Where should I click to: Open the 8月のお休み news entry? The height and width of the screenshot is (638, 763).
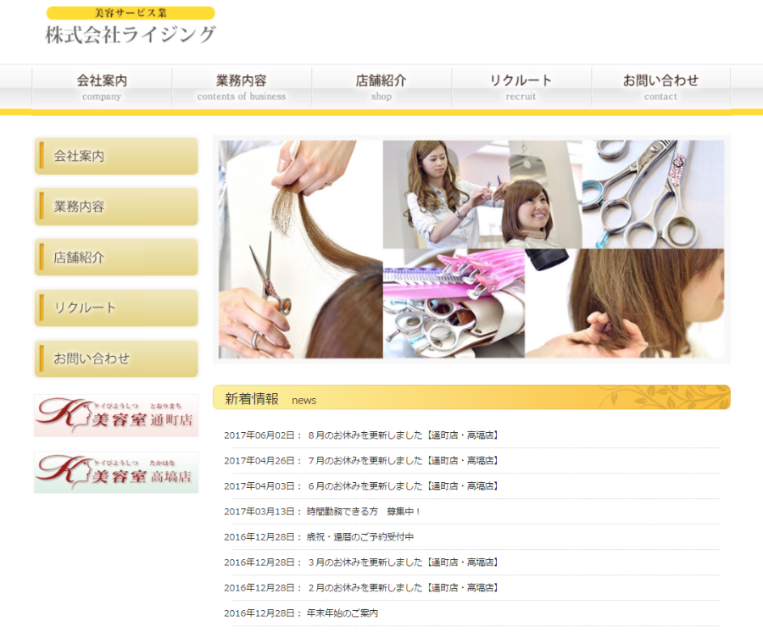(403, 436)
